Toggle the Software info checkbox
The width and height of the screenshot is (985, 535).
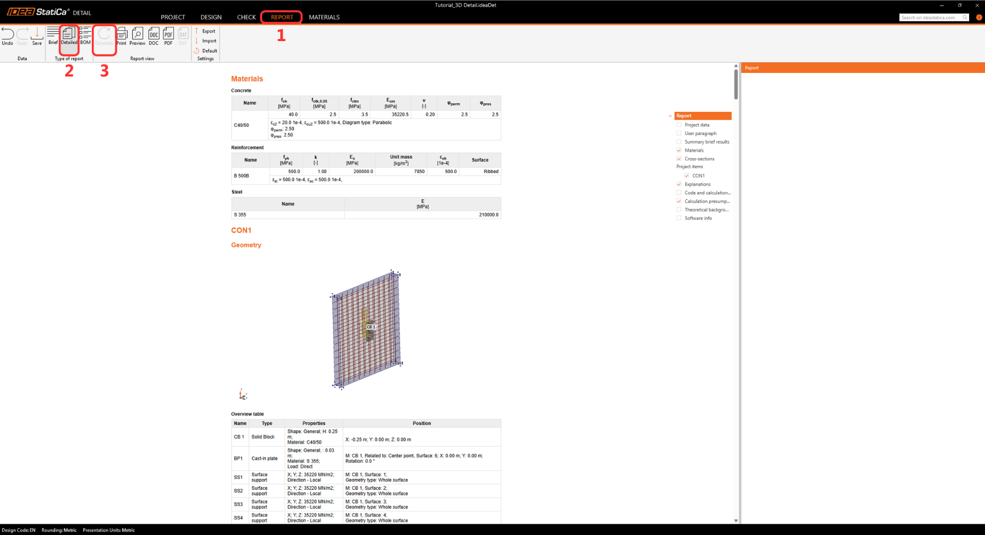tap(679, 218)
